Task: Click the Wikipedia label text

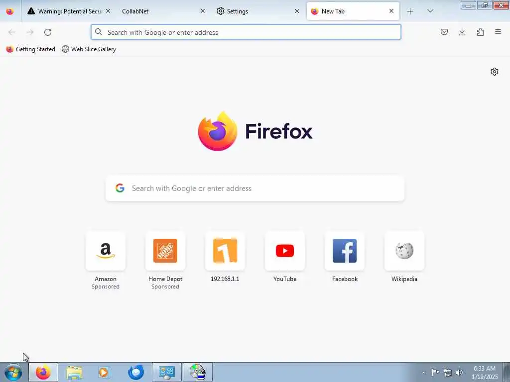Action: click(404, 279)
